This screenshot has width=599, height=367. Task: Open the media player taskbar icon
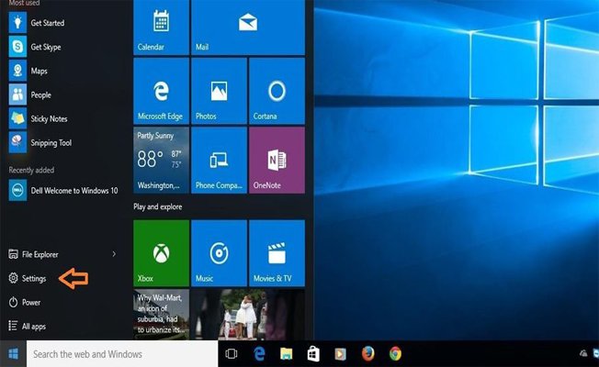(x=340, y=354)
